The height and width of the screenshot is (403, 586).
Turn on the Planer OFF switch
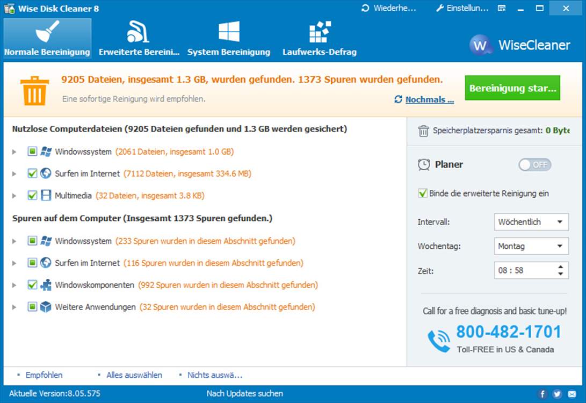click(535, 165)
